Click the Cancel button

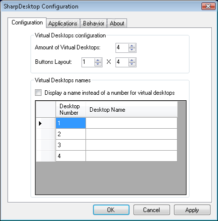(x=151, y=210)
